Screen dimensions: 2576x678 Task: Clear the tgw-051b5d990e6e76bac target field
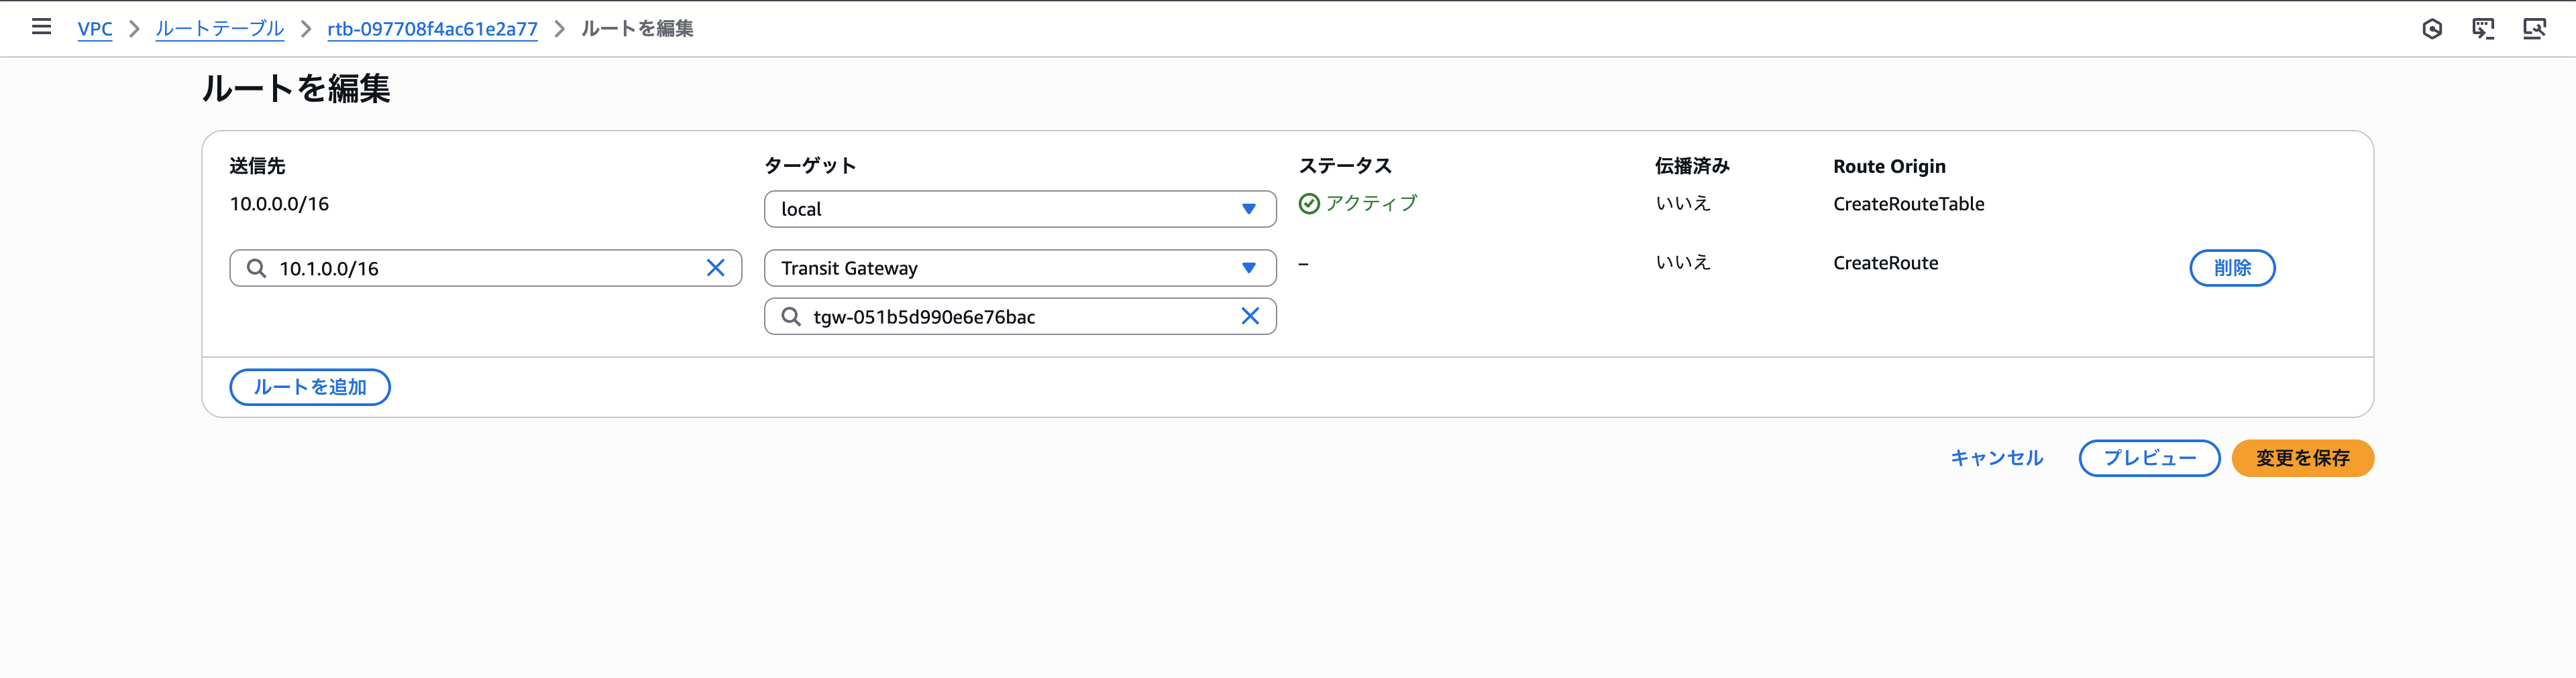click(1249, 316)
